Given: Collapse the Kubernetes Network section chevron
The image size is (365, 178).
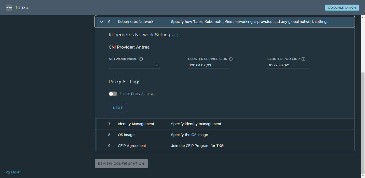Looking at the screenshot, I should tap(102, 22).
